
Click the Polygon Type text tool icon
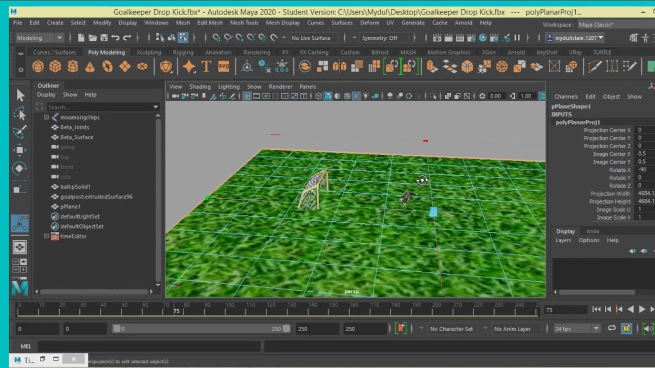(x=206, y=66)
